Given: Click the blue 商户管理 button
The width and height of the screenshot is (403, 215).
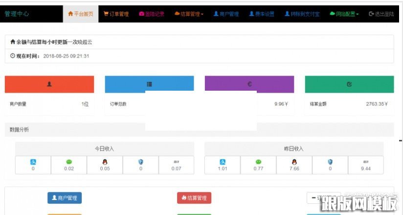Looking at the screenshot, I should point(65,198).
